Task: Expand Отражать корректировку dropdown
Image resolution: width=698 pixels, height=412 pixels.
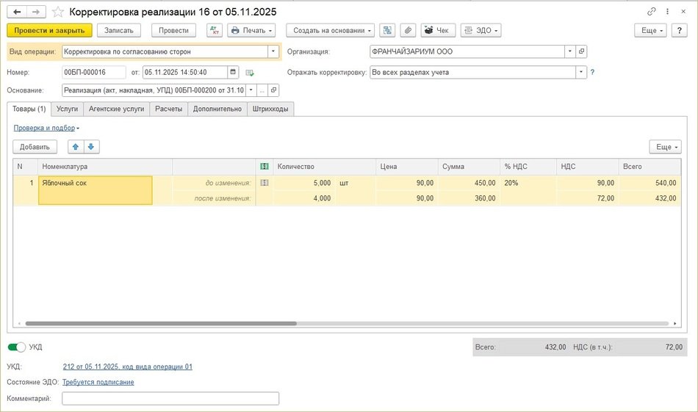Action: [581, 72]
